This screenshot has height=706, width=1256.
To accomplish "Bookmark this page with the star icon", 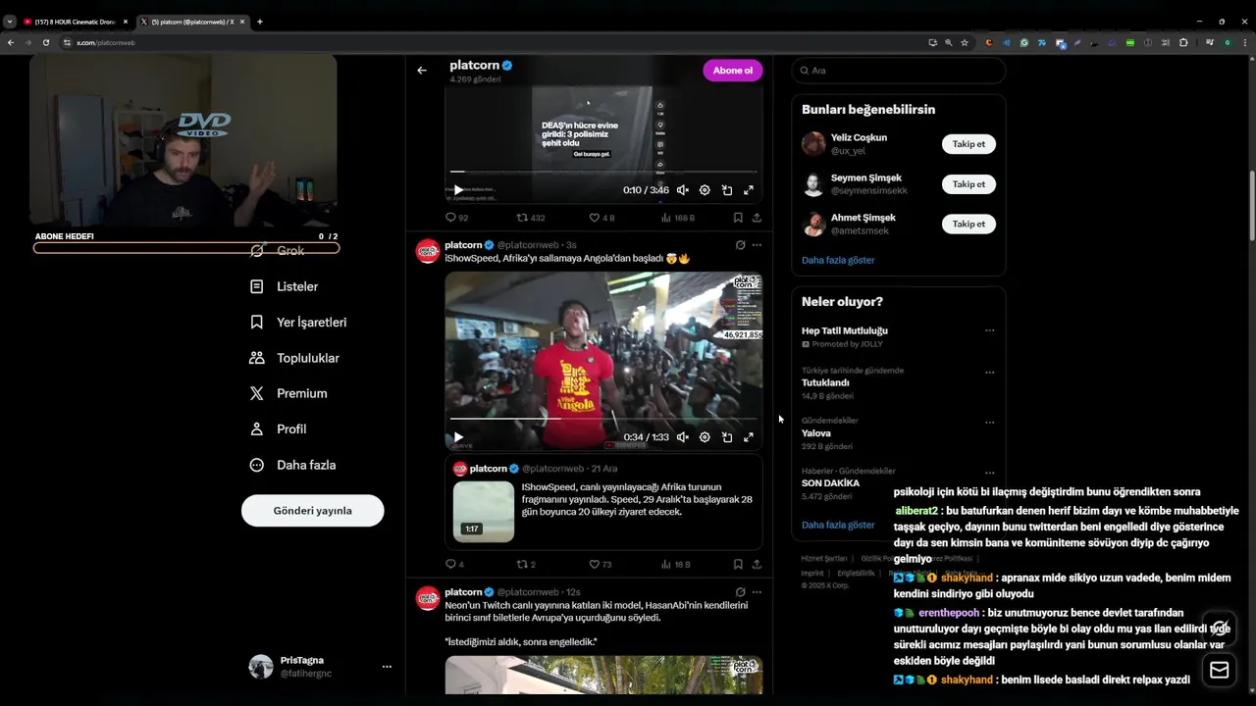I will (965, 43).
